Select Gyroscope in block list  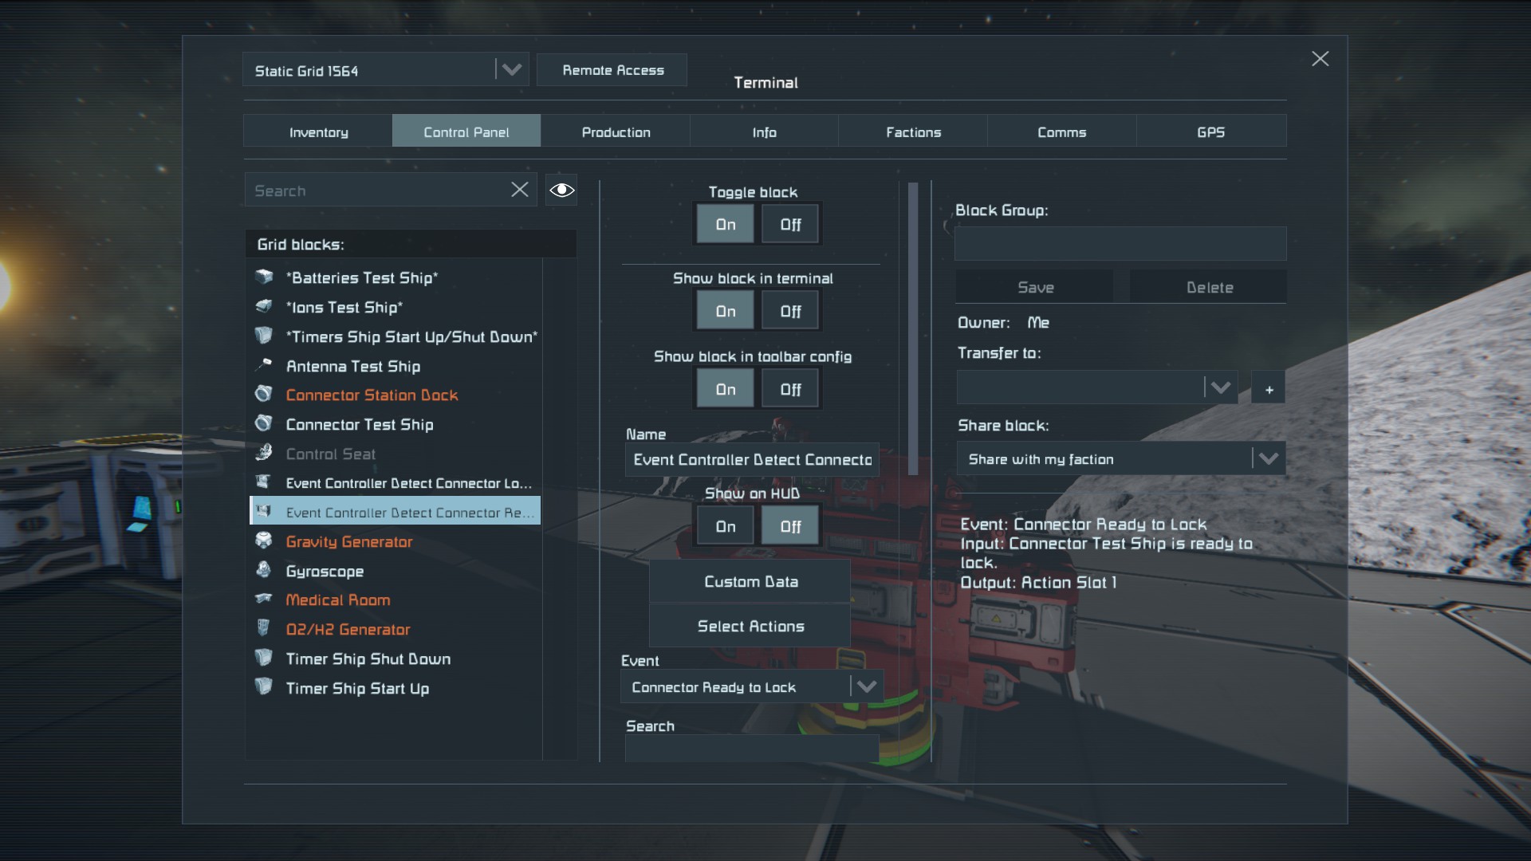pos(396,571)
